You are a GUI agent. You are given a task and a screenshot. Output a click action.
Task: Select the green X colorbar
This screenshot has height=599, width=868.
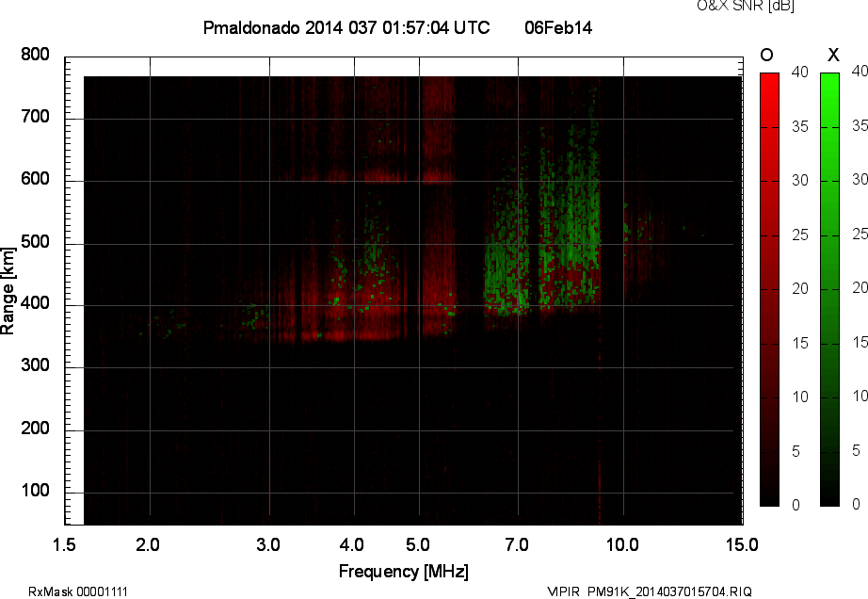tap(829, 289)
